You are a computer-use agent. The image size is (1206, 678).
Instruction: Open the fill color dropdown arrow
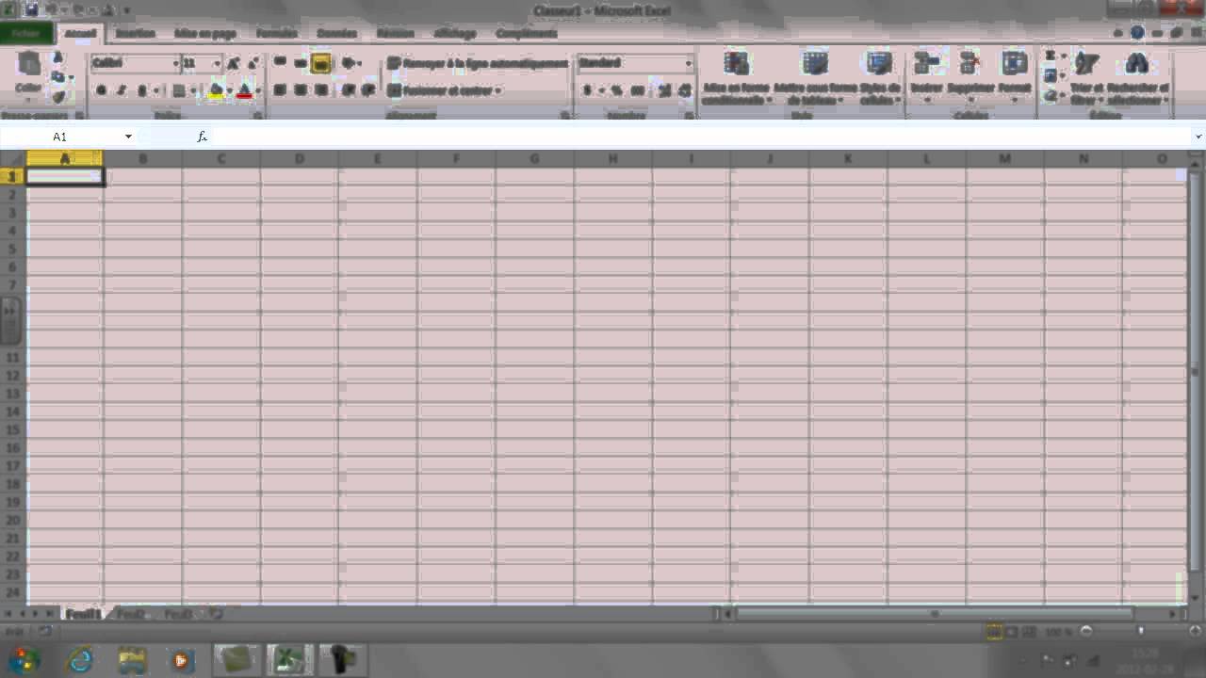(x=229, y=90)
